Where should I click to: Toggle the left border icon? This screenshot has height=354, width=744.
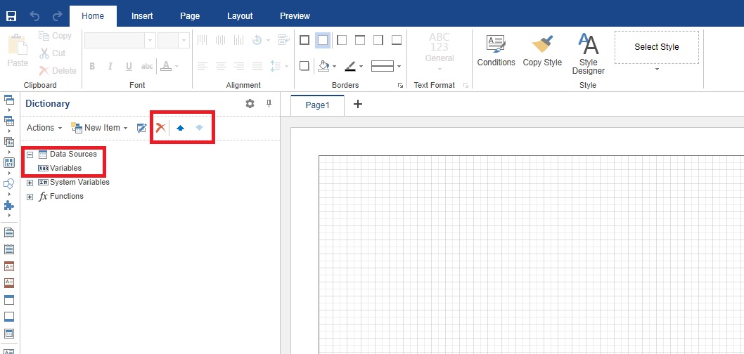[x=341, y=40]
